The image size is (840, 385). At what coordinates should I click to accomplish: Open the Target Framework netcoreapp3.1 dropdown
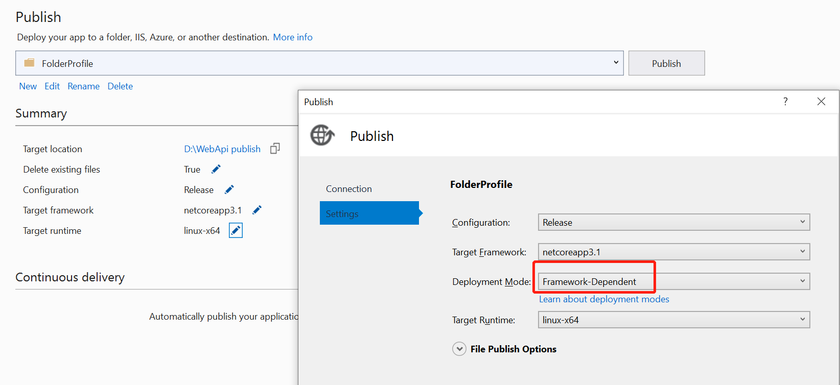click(x=674, y=252)
